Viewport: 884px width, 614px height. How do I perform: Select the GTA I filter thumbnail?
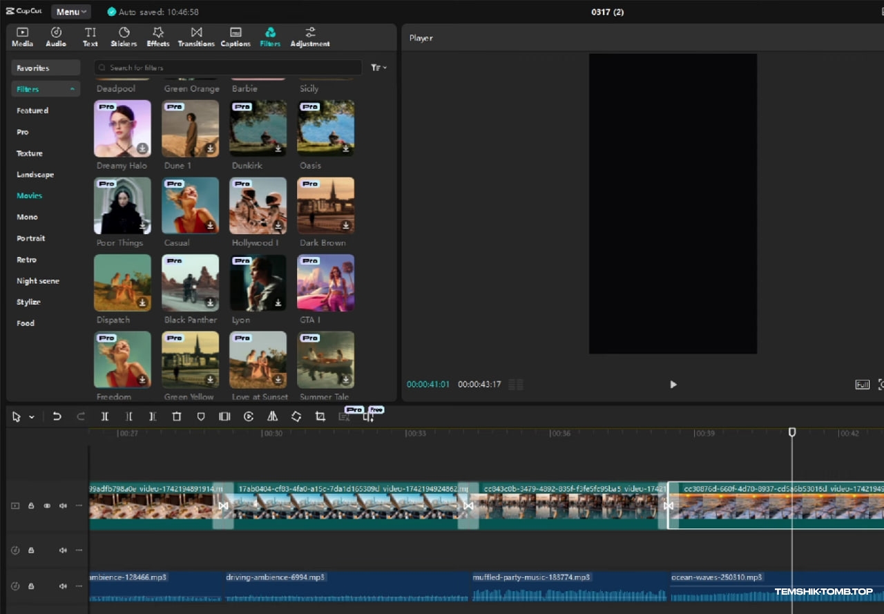pyautogui.click(x=326, y=283)
